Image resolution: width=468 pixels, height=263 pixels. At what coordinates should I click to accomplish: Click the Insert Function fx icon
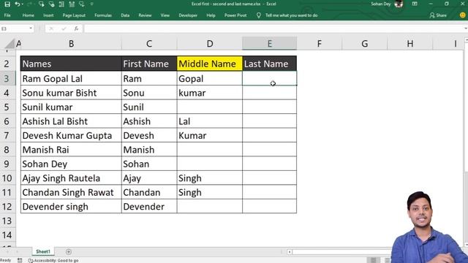click(x=76, y=28)
